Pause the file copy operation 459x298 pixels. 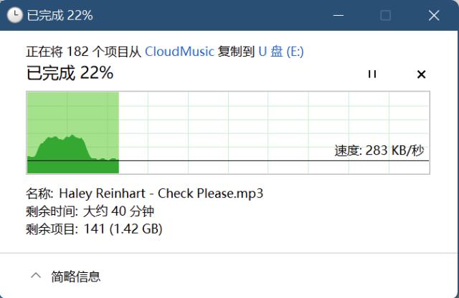372,74
